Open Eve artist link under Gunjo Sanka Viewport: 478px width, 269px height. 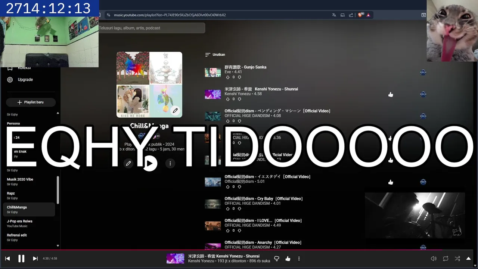click(x=227, y=72)
